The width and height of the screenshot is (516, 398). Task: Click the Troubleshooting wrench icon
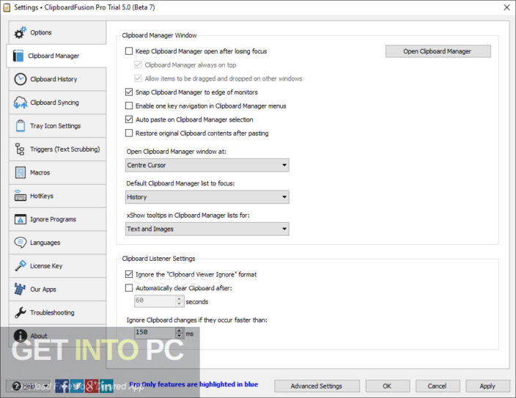[20, 312]
